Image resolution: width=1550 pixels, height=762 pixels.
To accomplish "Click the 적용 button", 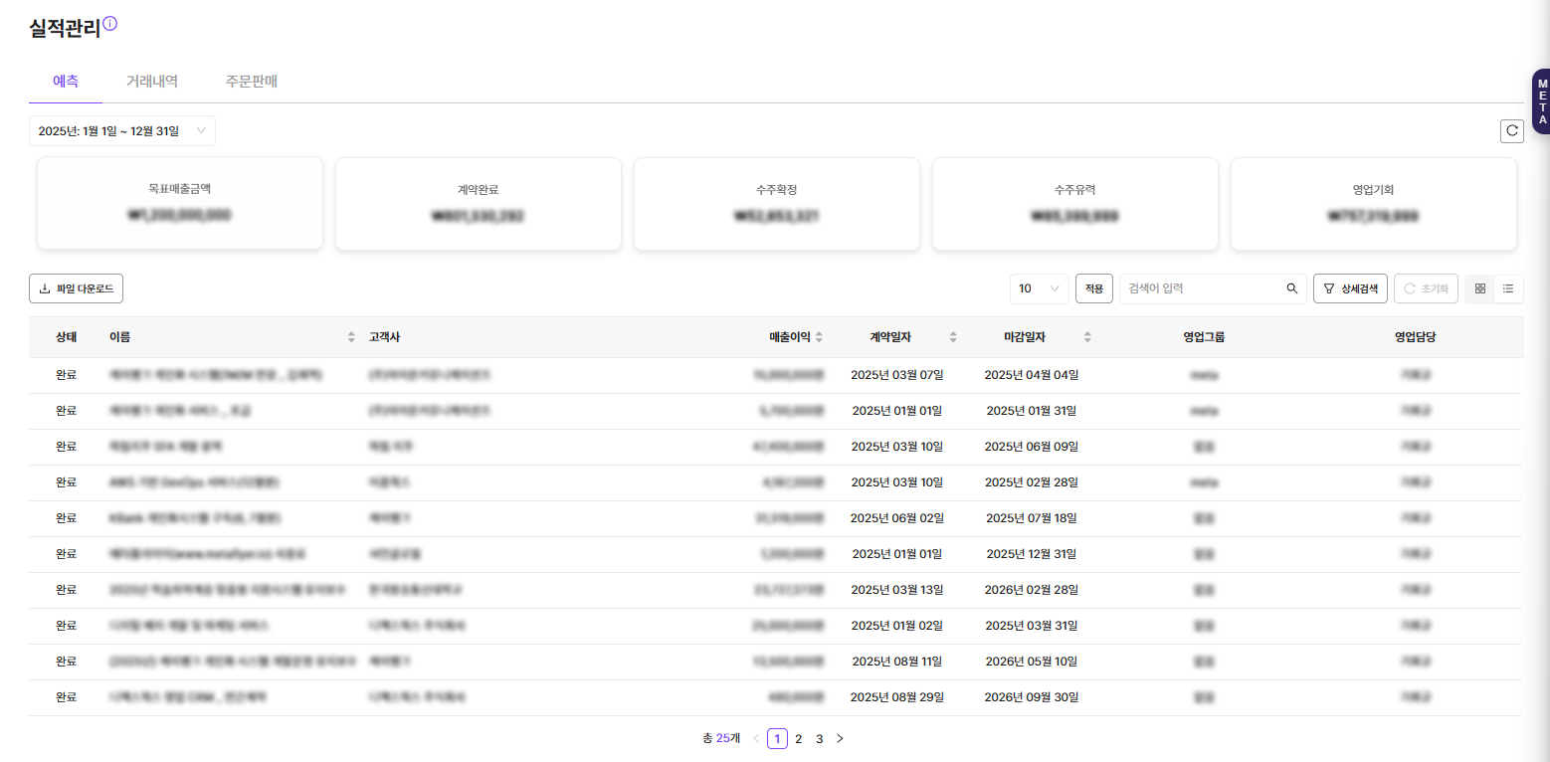I will click(x=1093, y=288).
